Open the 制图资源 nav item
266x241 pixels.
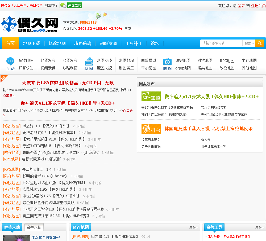(x=108, y=43)
